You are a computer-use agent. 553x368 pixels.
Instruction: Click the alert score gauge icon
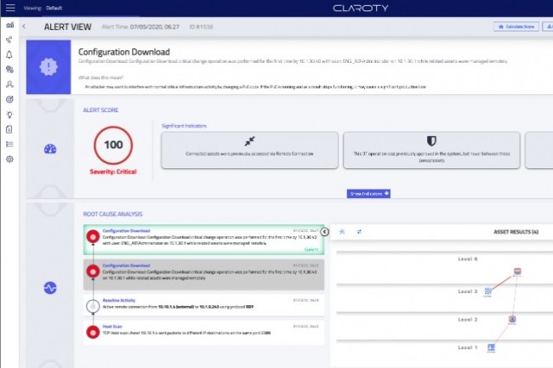pyautogui.click(x=49, y=149)
